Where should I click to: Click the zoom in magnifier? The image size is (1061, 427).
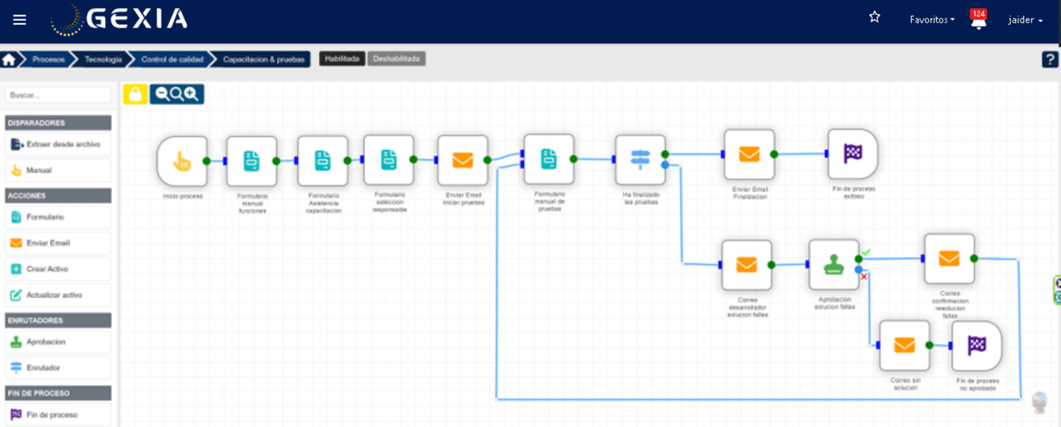(192, 94)
